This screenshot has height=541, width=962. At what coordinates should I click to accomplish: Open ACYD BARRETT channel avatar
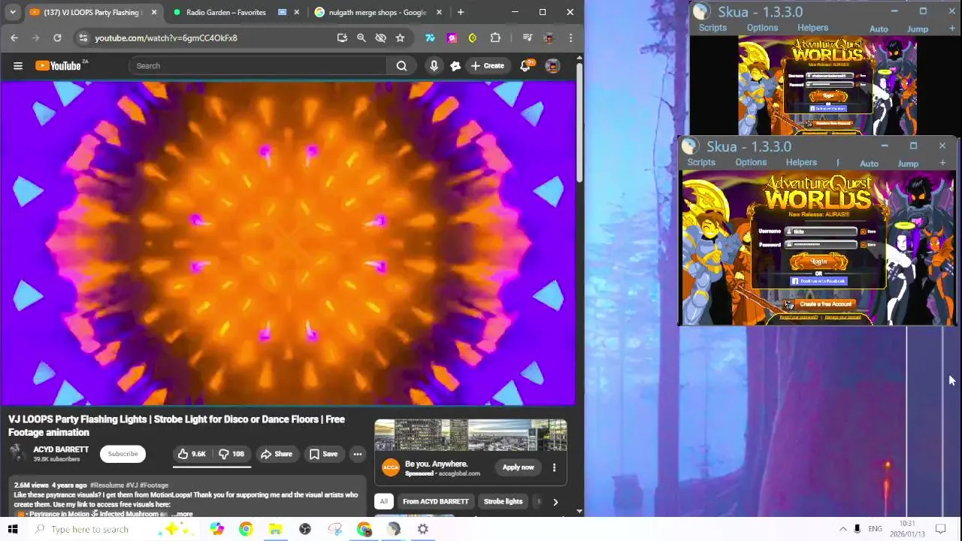[x=18, y=453]
